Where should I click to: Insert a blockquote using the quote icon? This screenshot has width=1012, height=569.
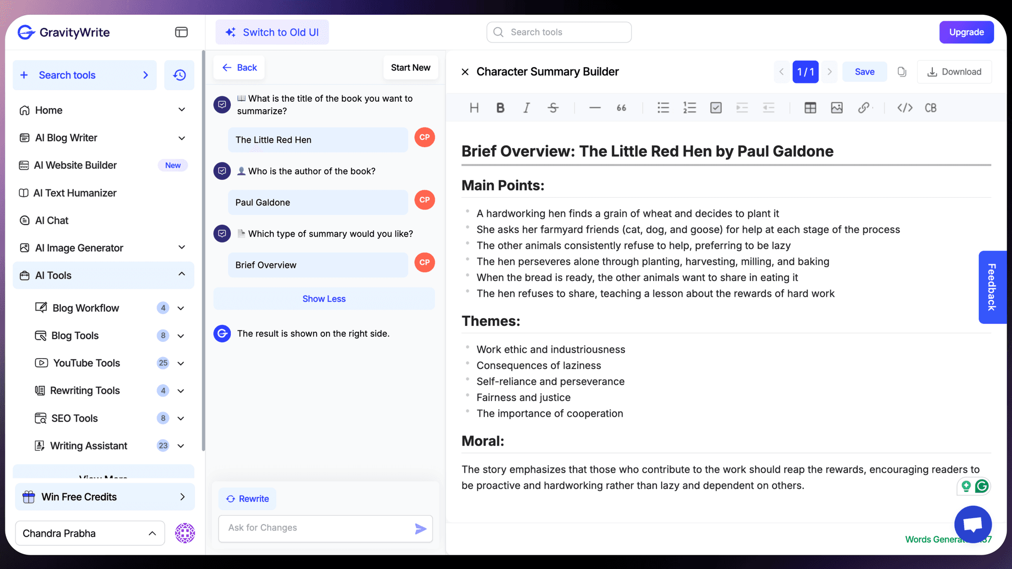click(x=621, y=108)
